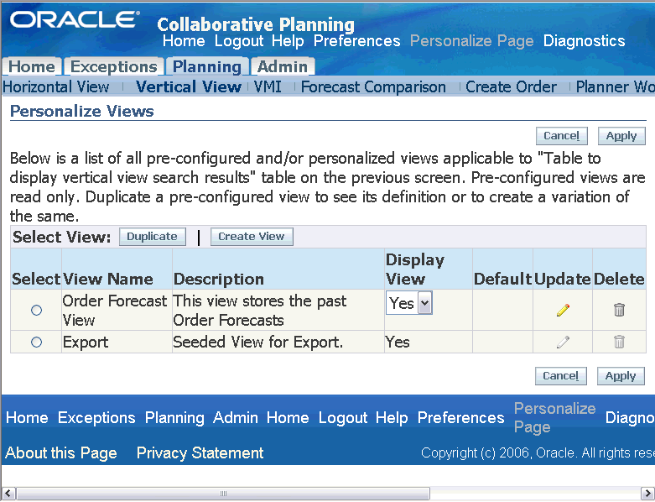Click the footer Admin link
Viewport: 655px width, 502px height.
pyautogui.click(x=236, y=417)
